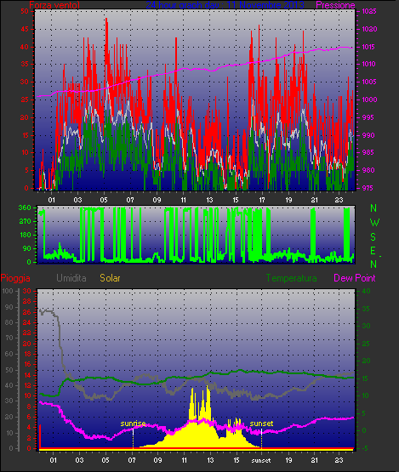
Task: Click temperature axis value -5
Action: click(x=365, y=448)
